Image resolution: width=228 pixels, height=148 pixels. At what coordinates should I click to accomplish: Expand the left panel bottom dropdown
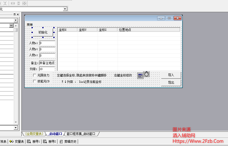tap(16, 128)
